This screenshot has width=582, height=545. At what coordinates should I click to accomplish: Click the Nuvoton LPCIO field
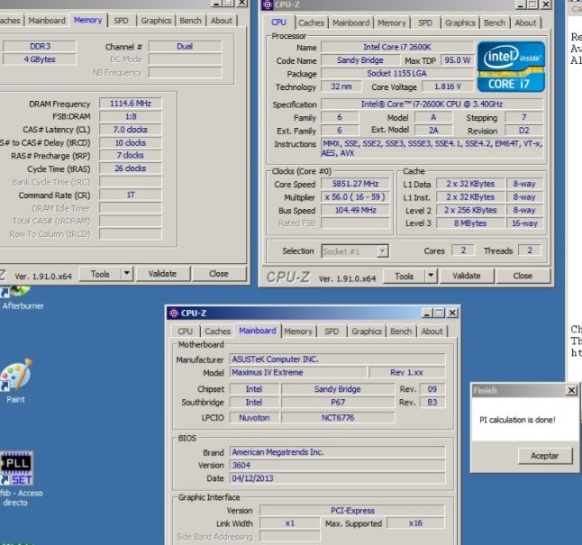point(254,418)
